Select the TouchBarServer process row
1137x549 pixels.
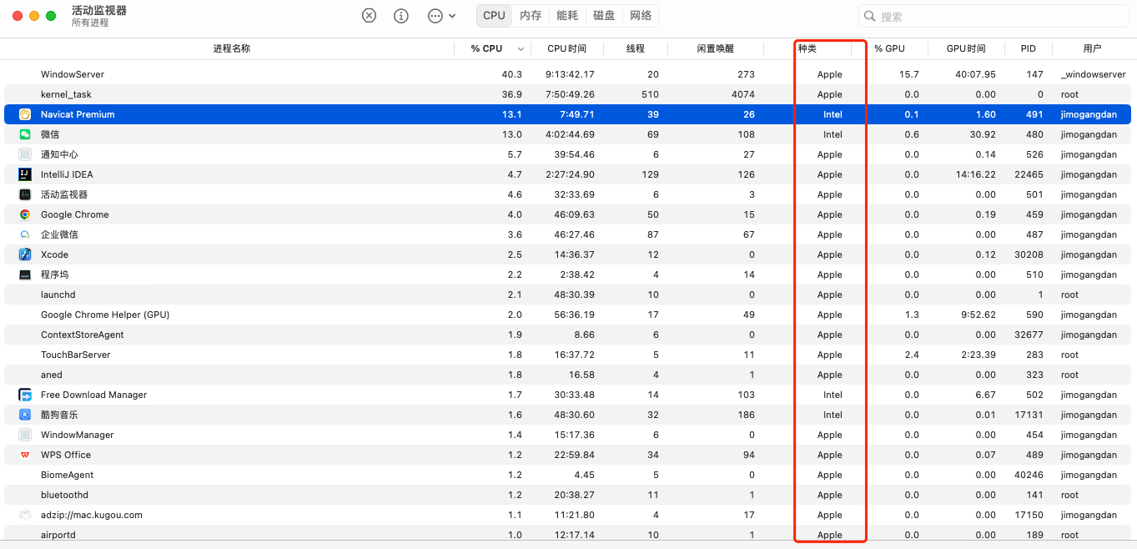pos(568,355)
